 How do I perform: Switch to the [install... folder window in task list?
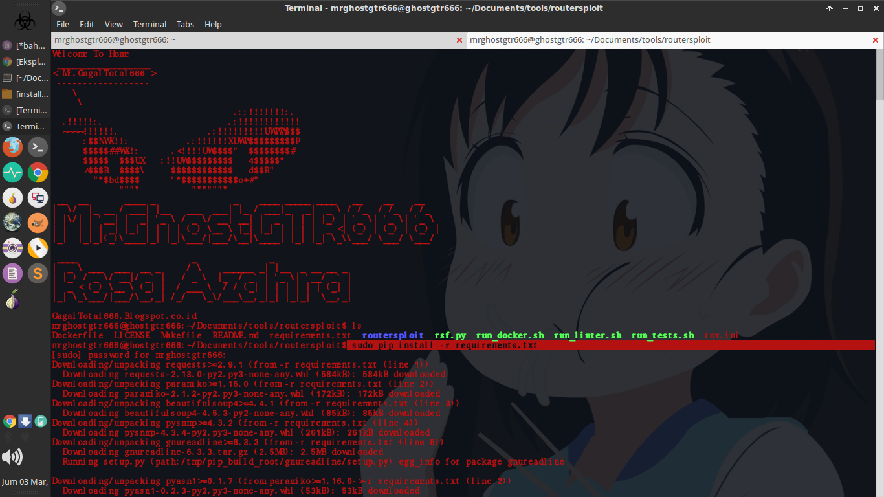tap(25, 94)
